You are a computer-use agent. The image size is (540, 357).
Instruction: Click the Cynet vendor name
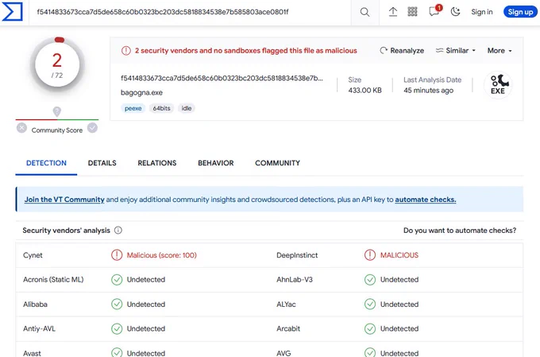pyautogui.click(x=33, y=255)
